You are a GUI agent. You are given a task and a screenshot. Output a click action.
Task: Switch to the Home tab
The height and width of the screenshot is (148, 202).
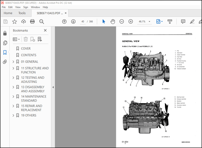pyautogui.click(x=8, y=13)
